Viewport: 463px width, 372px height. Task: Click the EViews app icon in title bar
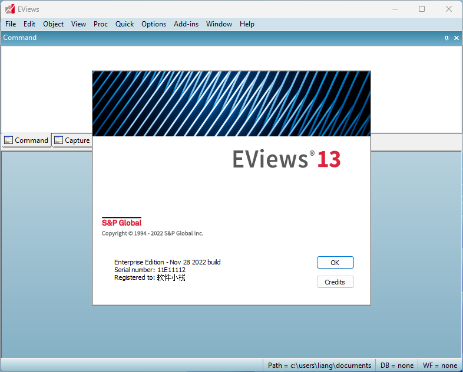pyautogui.click(x=10, y=9)
